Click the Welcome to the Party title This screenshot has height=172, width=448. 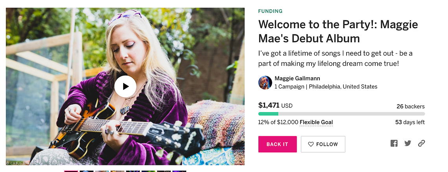click(338, 31)
